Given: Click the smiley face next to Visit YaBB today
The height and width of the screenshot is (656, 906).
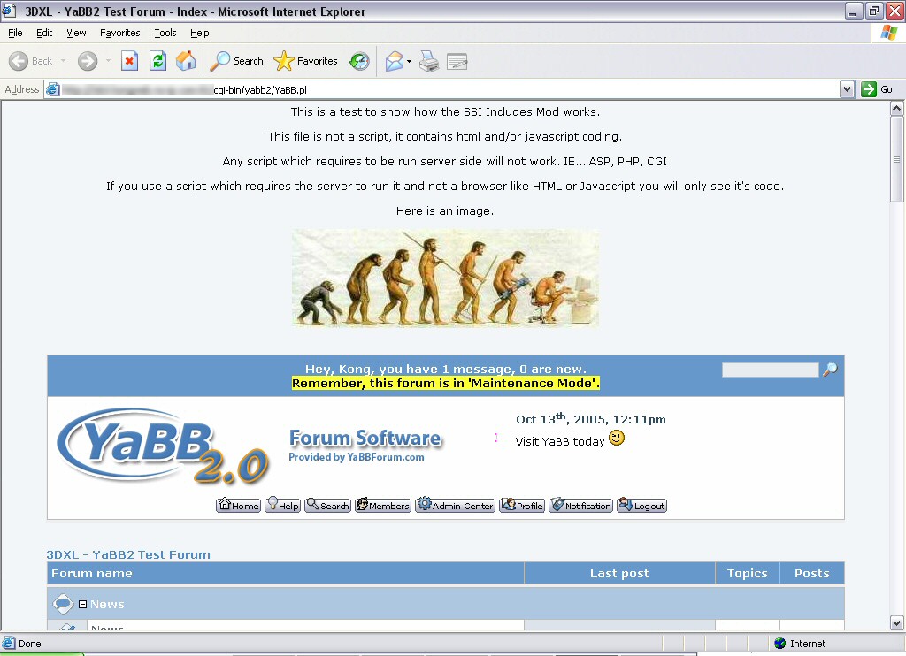Looking at the screenshot, I should [617, 439].
